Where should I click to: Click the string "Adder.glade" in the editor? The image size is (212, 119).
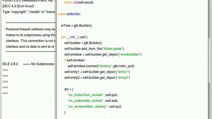113,49
